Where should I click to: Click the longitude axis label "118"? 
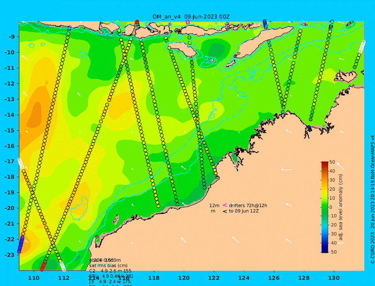pos(154,278)
